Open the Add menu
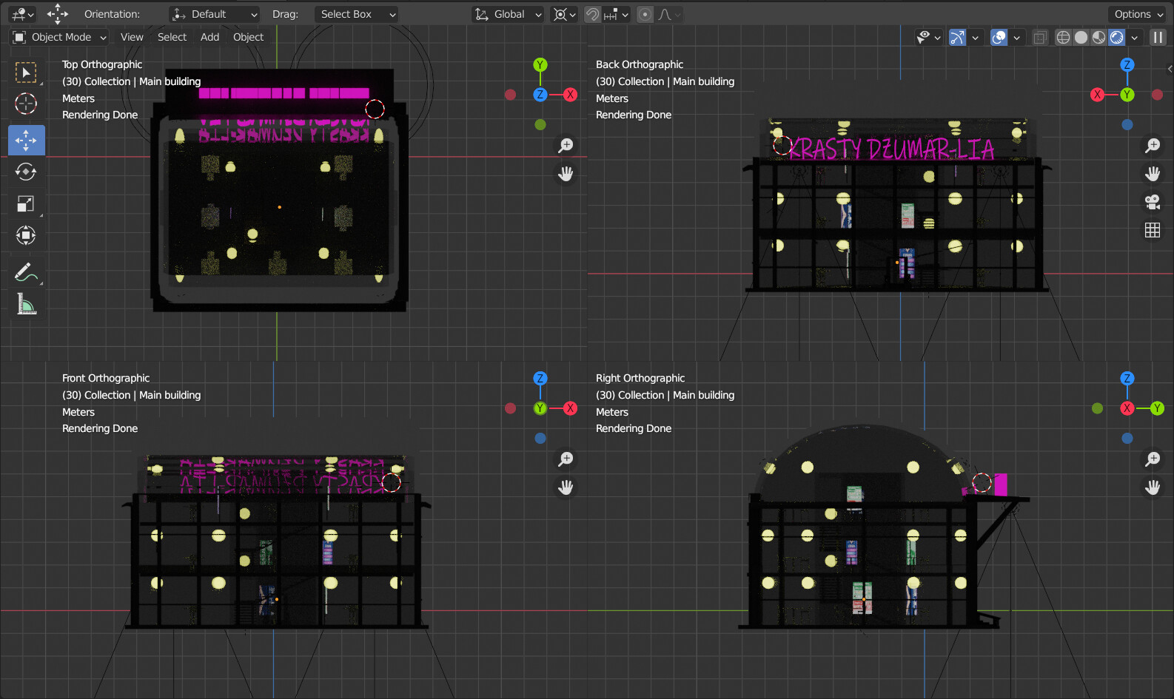1174x699 pixels. click(x=209, y=37)
